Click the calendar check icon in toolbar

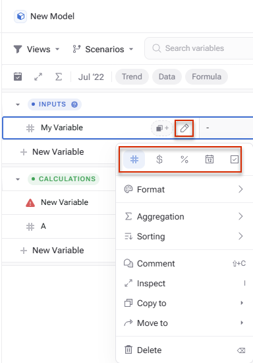[18, 77]
